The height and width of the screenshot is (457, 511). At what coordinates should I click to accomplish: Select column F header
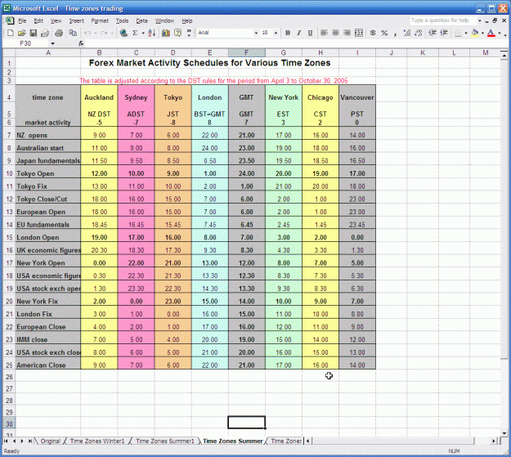(246, 53)
